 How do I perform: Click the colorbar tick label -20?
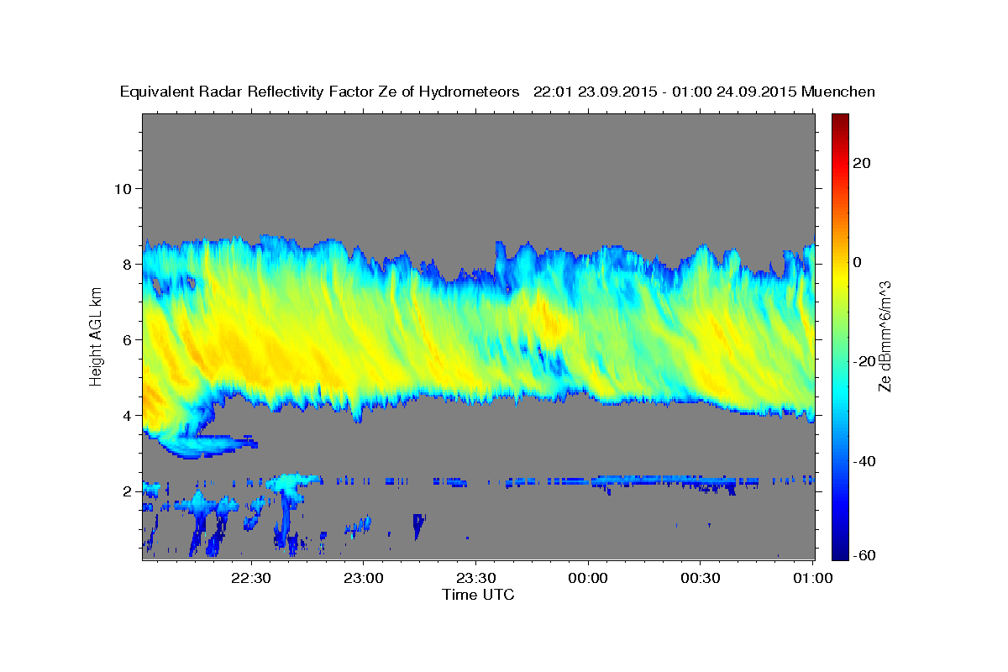click(x=866, y=362)
